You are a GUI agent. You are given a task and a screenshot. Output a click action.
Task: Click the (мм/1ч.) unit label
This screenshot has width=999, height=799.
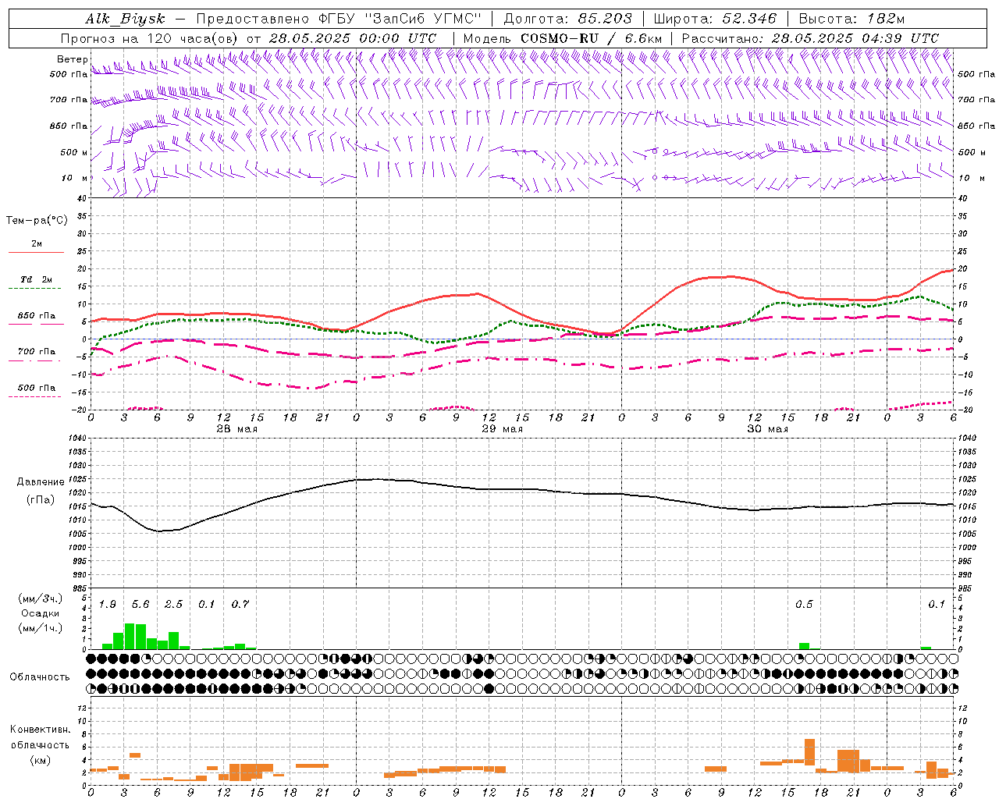point(40,628)
